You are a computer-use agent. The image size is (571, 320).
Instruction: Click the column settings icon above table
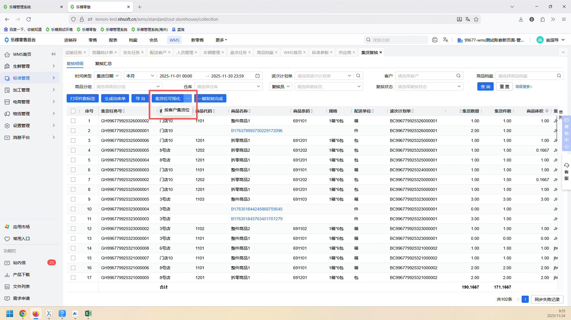[561, 112]
